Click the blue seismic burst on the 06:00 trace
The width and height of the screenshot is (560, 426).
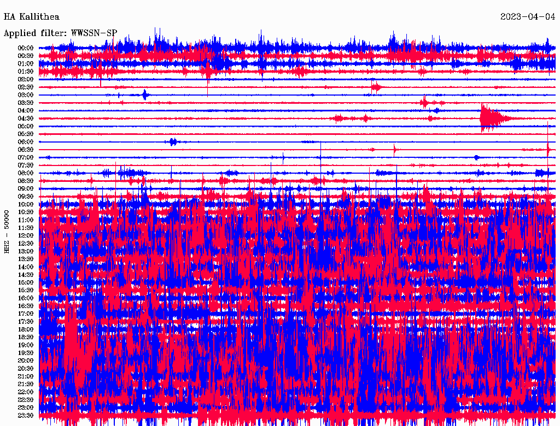173,141
